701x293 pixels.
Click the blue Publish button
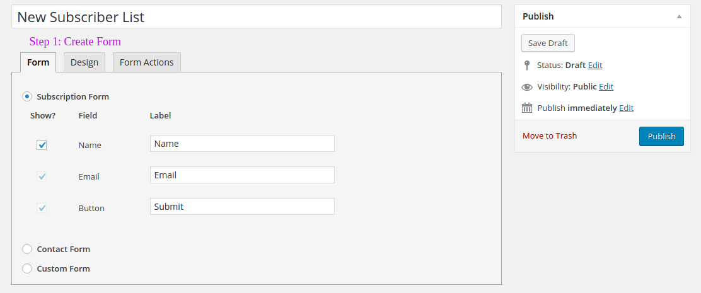coord(662,136)
